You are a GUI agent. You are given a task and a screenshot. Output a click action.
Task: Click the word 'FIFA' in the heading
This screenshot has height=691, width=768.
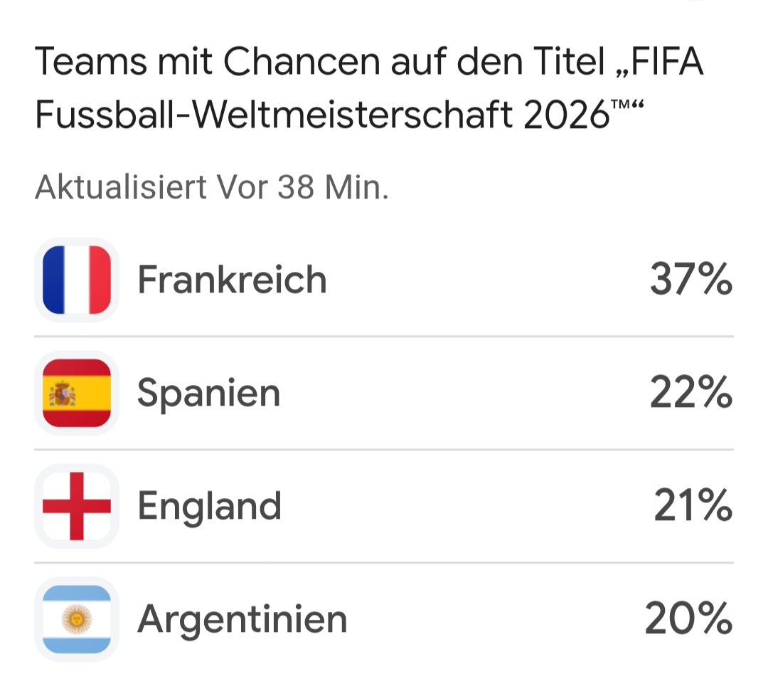click(x=667, y=62)
